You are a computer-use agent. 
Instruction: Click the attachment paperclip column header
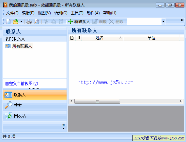coord(79,38)
